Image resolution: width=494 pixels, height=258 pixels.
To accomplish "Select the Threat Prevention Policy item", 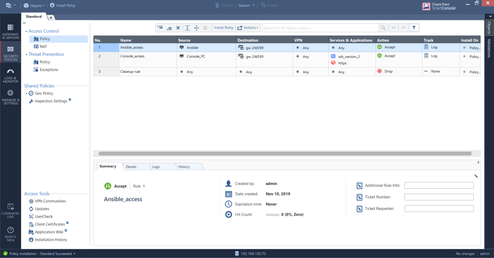I will click(42, 62).
